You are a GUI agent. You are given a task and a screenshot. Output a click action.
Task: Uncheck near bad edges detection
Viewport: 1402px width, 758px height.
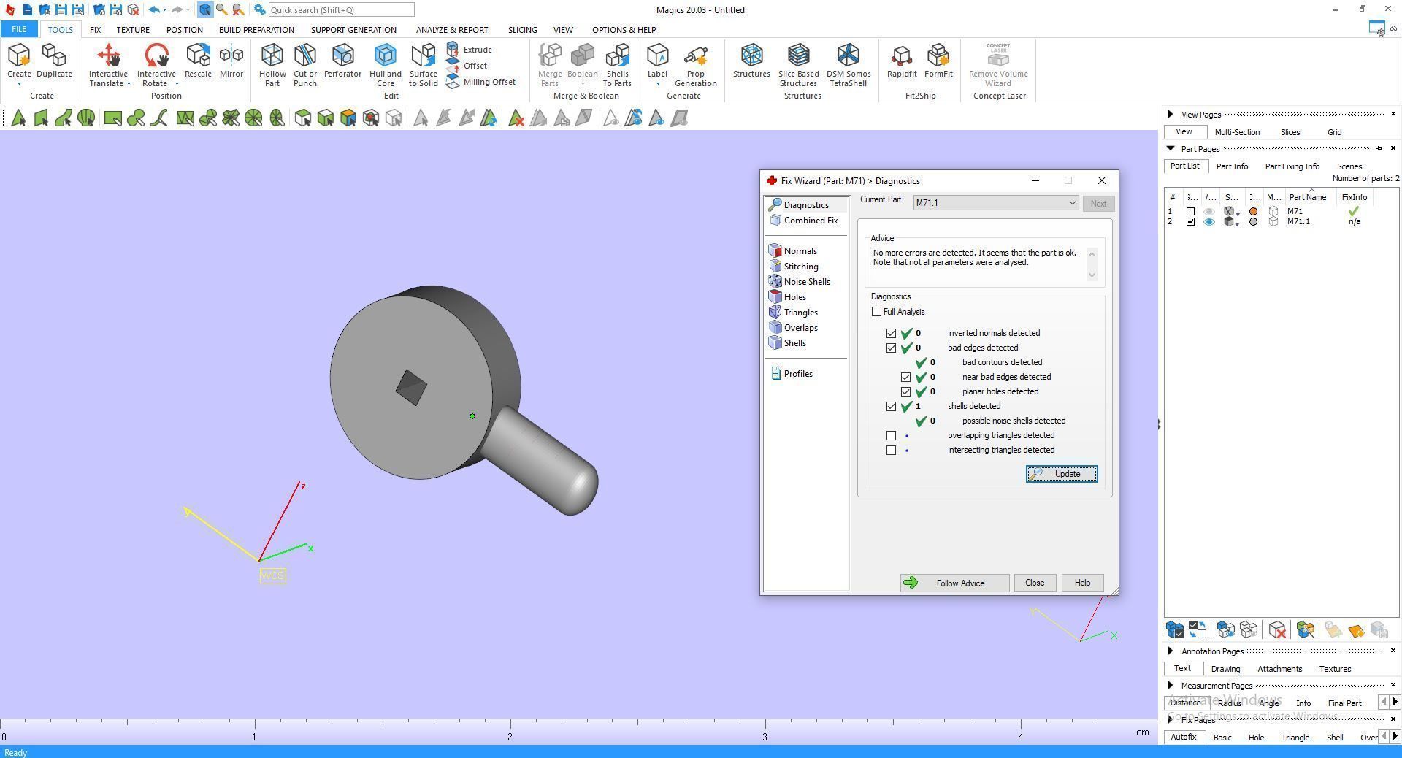click(905, 377)
